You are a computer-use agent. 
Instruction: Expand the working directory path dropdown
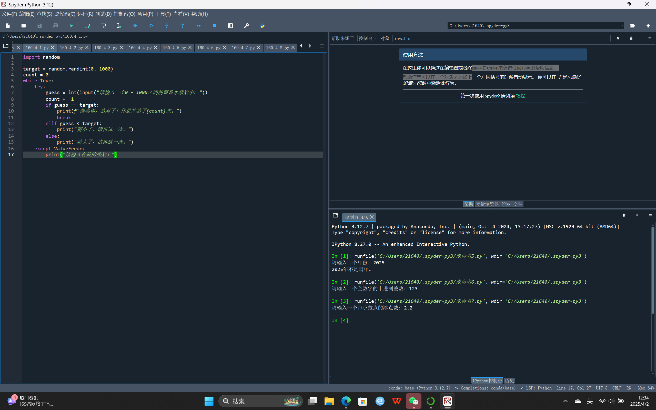coord(622,26)
